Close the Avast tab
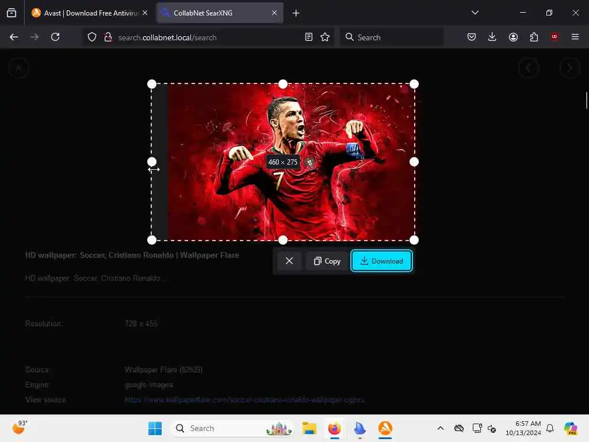 tap(145, 13)
